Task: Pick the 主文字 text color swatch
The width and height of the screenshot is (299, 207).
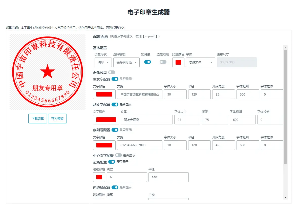Action: (x=104, y=94)
